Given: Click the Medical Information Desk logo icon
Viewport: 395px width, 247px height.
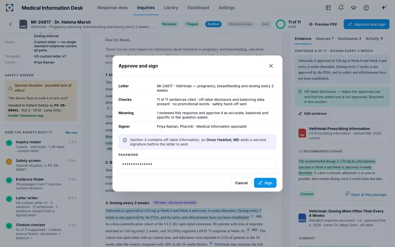Looking at the screenshot, I should (x=10, y=8).
